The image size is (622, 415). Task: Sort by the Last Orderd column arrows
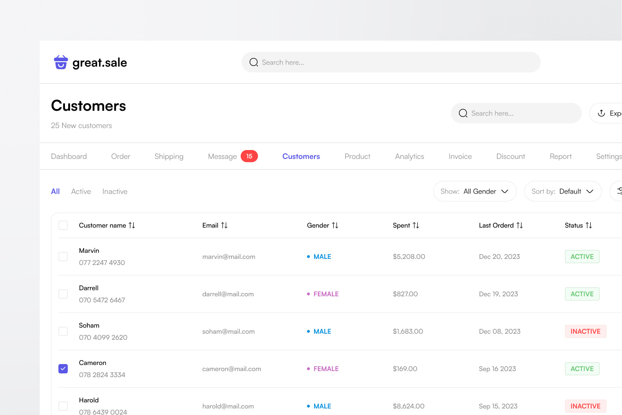pyautogui.click(x=520, y=225)
